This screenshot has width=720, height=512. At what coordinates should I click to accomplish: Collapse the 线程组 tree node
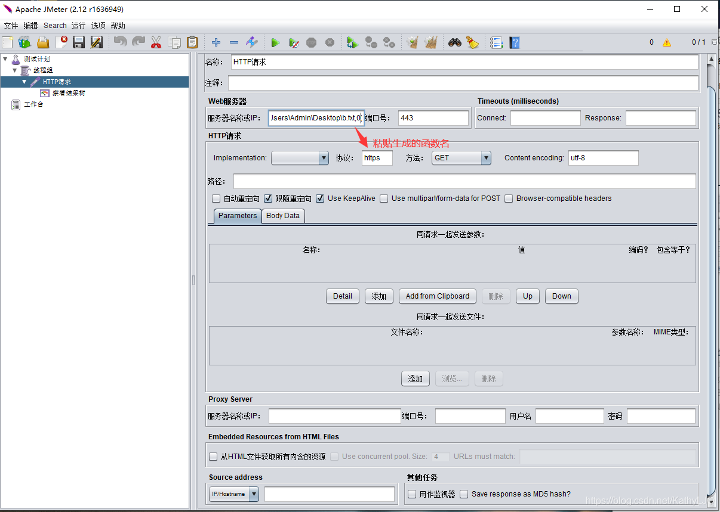(x=15, y=70)
